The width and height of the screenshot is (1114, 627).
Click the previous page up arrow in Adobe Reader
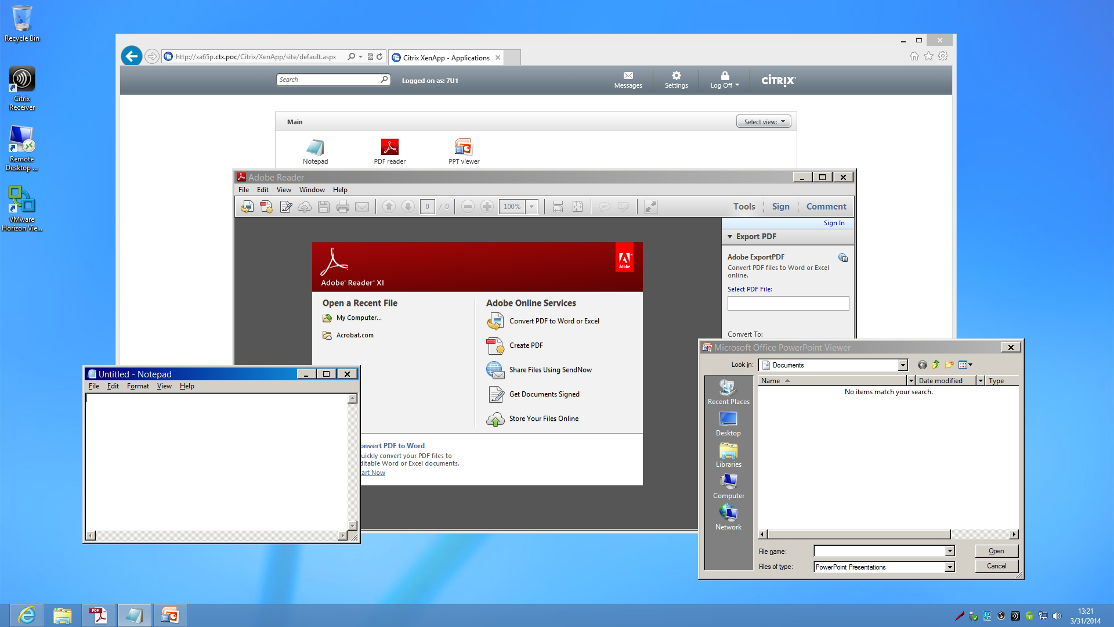pos(389,207)
